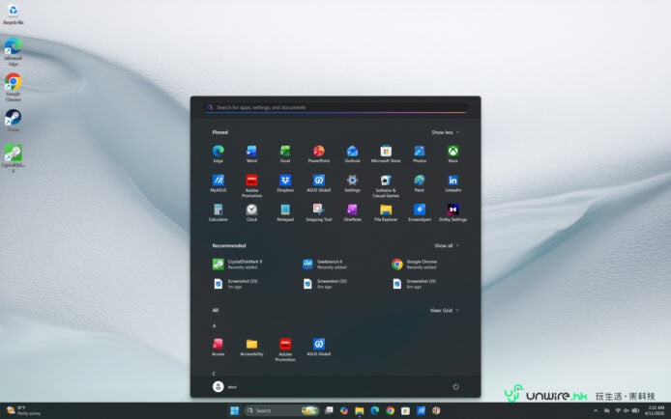Open the Paint app
This screenshot has width=671, height=419.
(x=420, y=183)
